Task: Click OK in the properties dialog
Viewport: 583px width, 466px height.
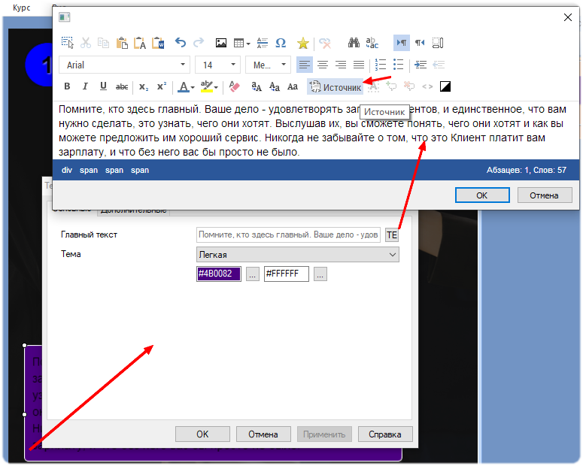Action: point(202,434)
